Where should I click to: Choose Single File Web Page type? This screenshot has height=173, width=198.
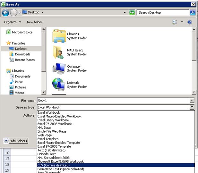[116, 131]
